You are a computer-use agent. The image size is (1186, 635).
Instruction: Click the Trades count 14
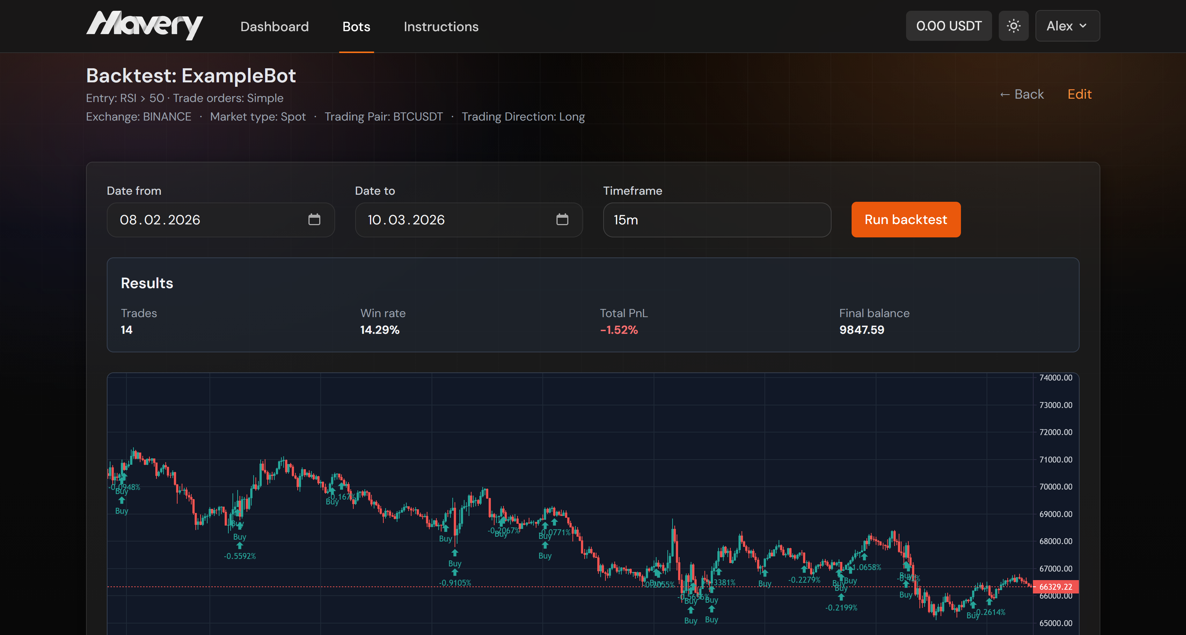click(127, 330)
